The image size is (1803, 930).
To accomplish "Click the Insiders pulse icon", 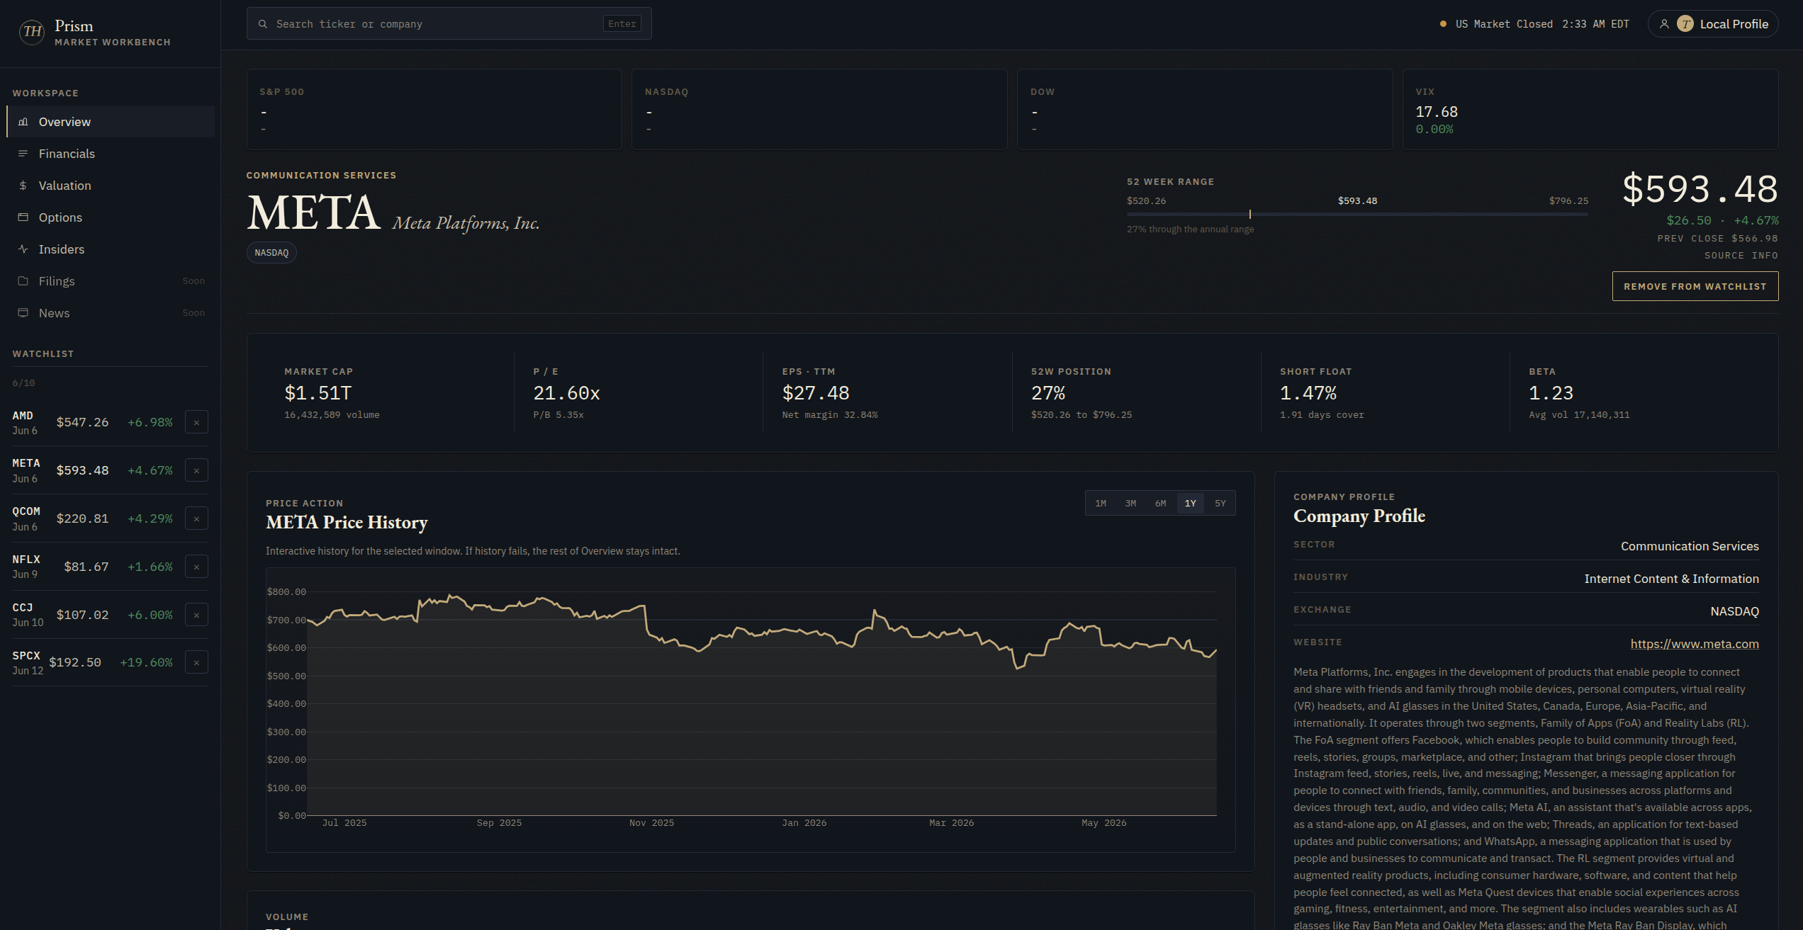I will point(23,249).
